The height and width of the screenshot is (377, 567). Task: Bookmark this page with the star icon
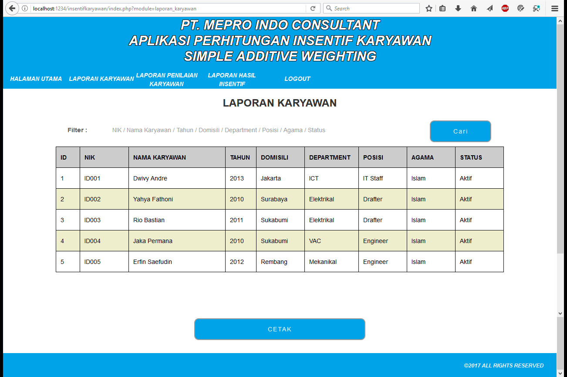pos(429,8)
